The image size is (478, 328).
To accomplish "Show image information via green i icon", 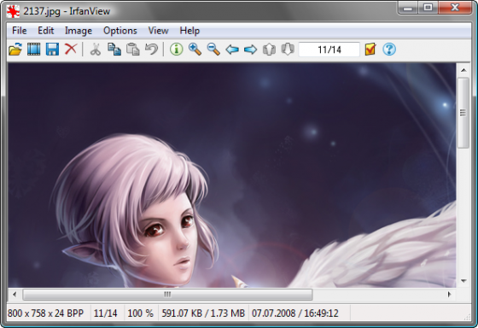I will coord(176,50).
